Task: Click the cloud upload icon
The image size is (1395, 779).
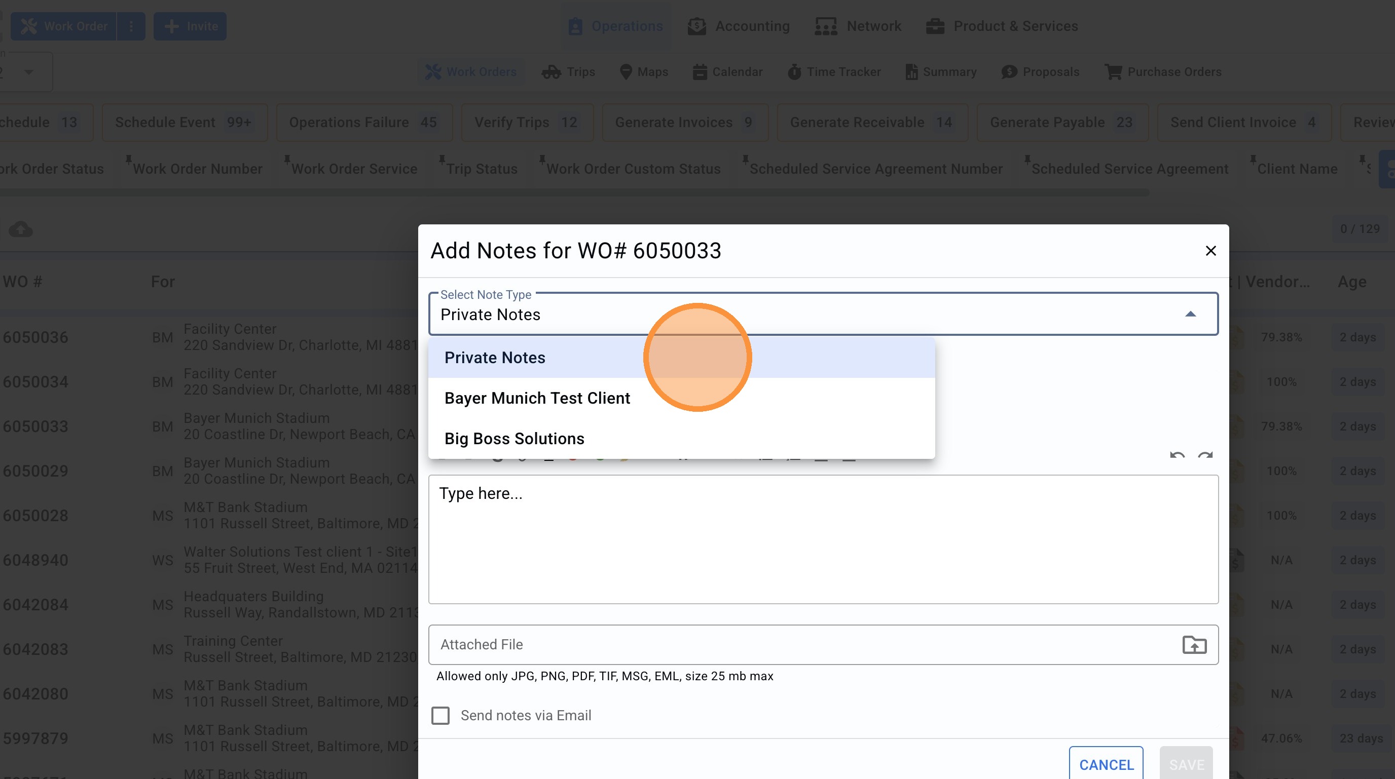Action: pos(21,229)
